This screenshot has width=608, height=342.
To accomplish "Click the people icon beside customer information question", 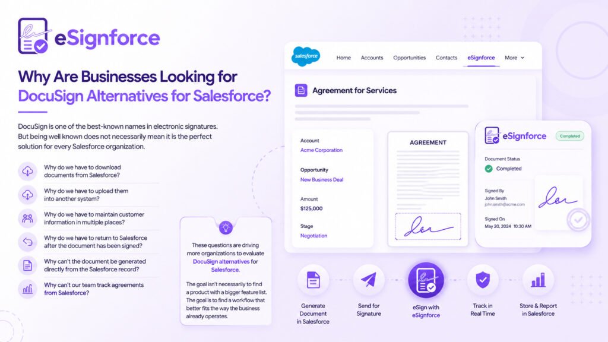I will pos(27,218).
